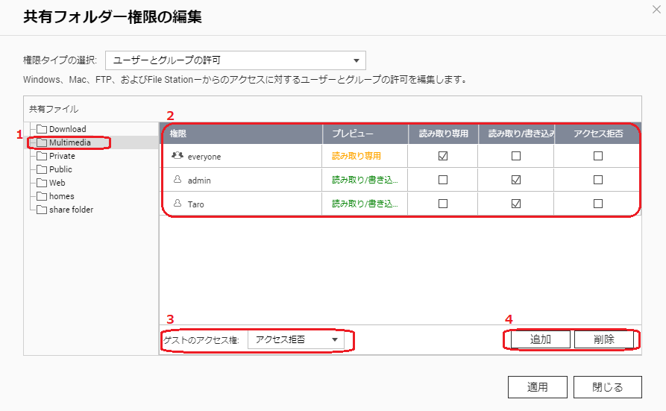Click the アクセス拒否 column header
Image resolution: width=666 pixels, height=411 pixels.
click(x=598, y=134)
